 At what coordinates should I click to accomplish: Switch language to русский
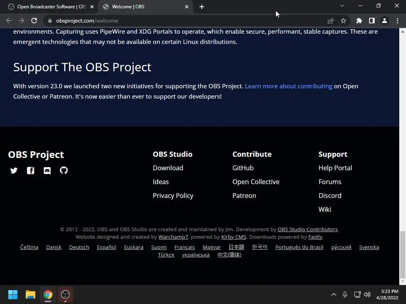coord(341,247)
